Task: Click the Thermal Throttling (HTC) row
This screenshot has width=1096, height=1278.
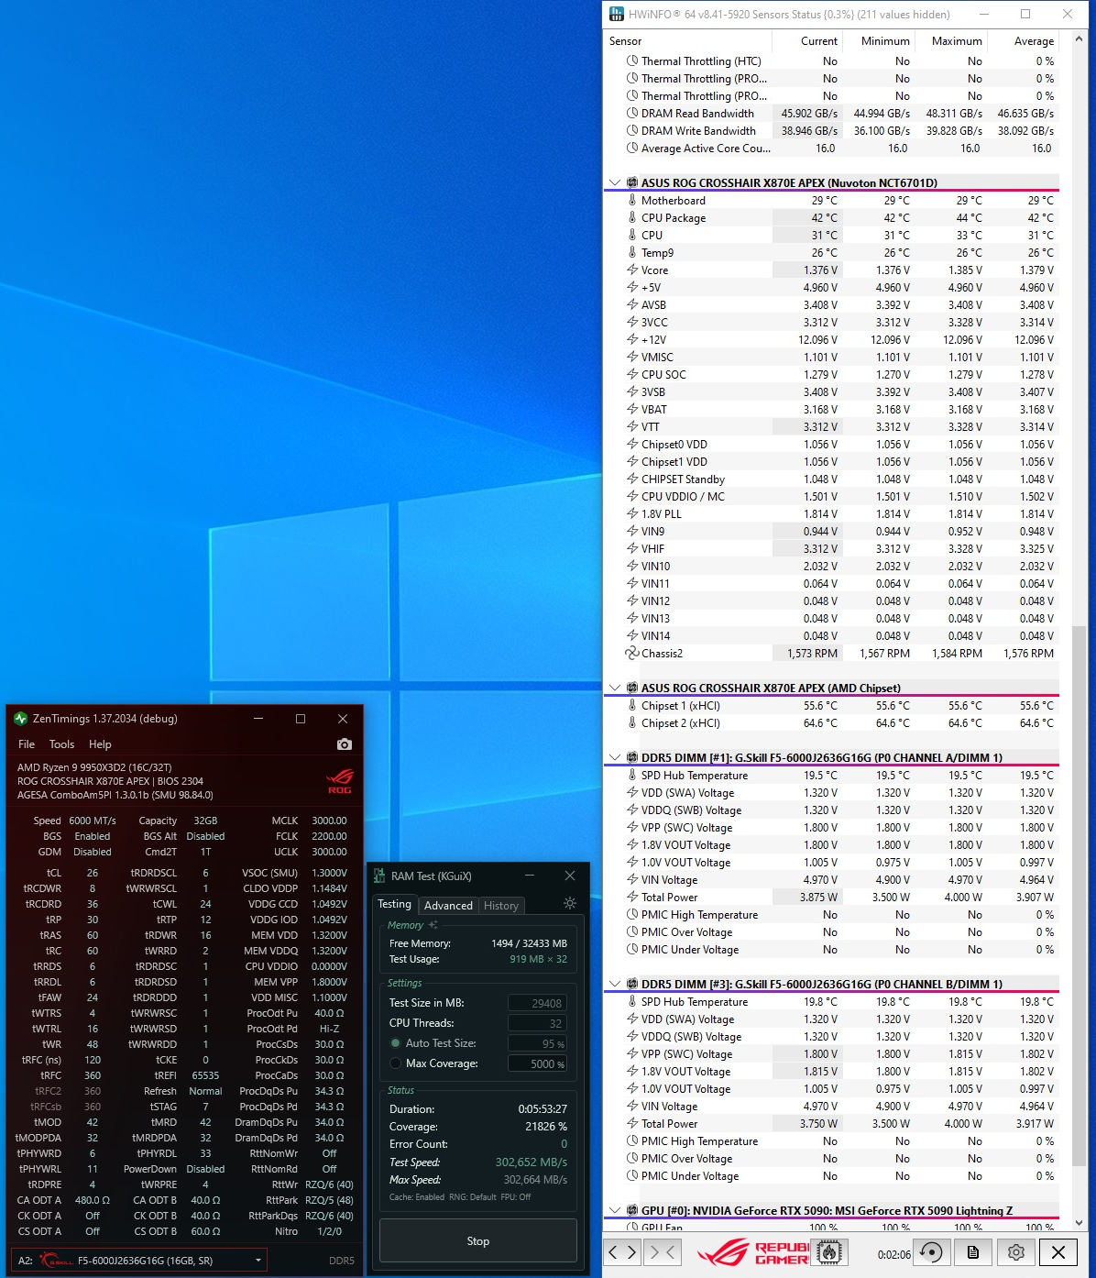Action: point(831,61)
